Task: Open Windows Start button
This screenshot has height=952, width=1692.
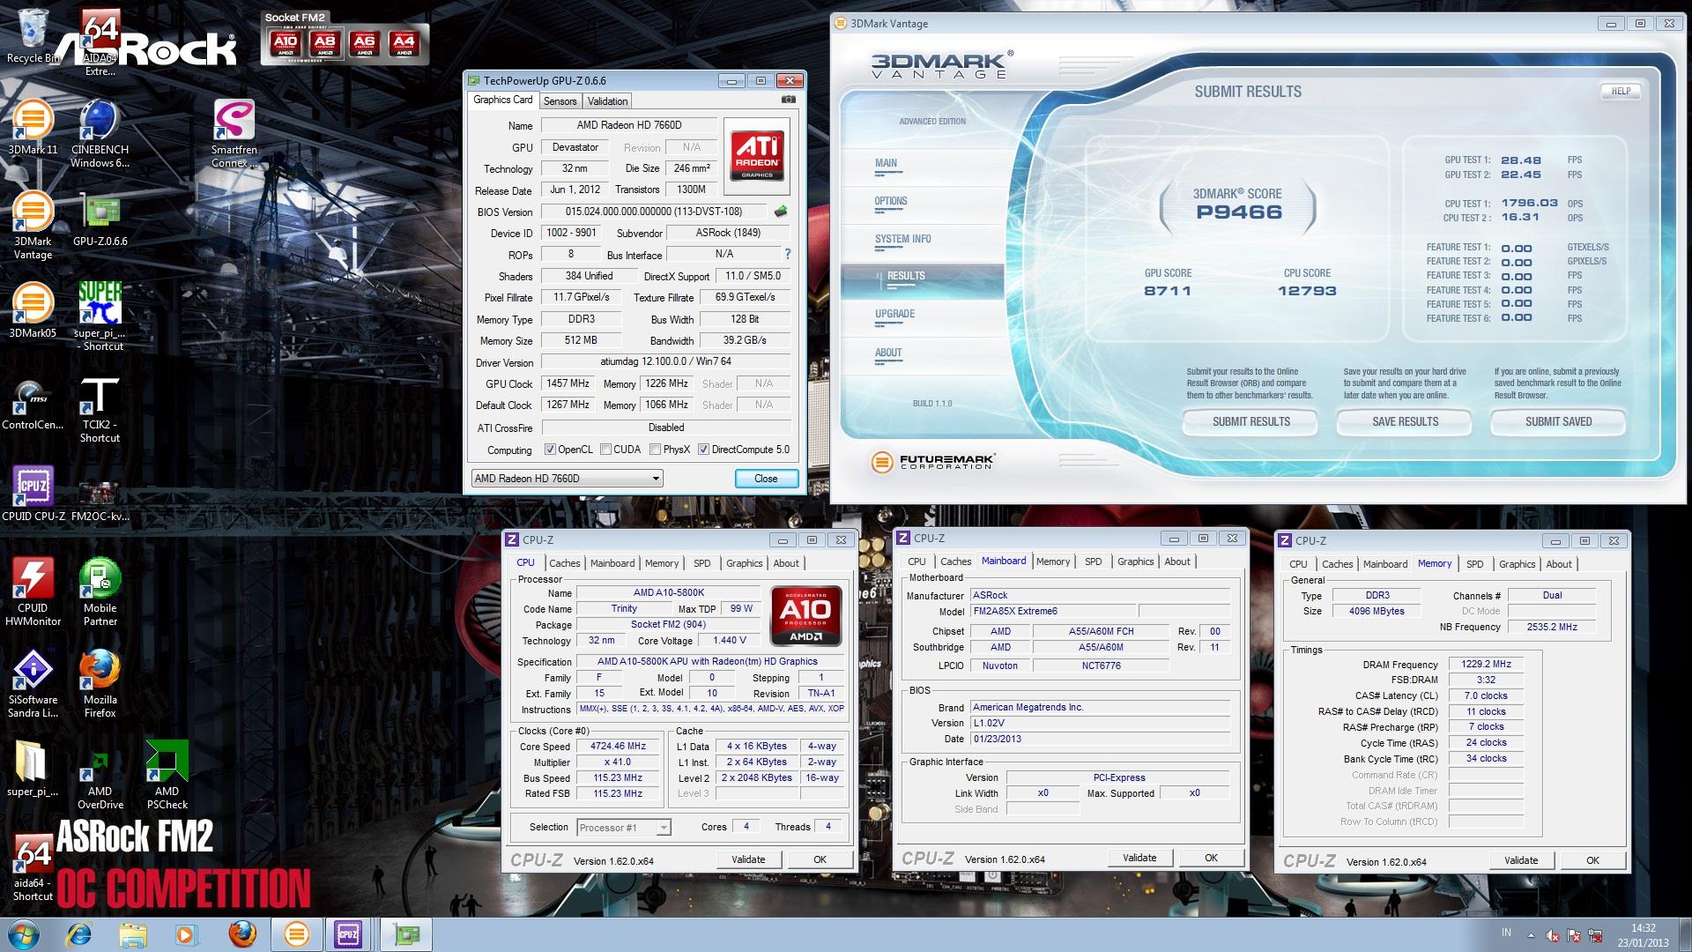Action: point(24,934)
